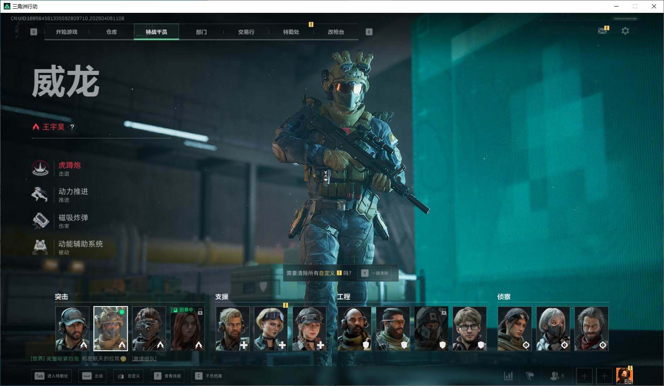664x386 pixels.
Task: Click the flags icon in bottom bar
Action: tap(530, 376)
